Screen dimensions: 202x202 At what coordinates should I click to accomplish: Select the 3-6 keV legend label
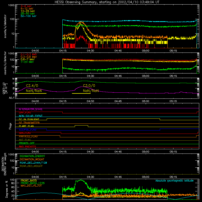(26, 6)
